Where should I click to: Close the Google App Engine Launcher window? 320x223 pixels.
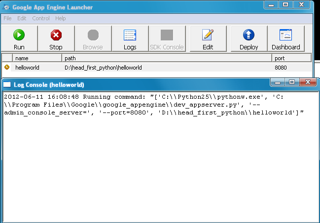click(302, 5)
